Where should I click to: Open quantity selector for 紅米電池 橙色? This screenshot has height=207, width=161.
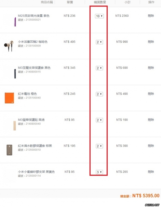99,94
